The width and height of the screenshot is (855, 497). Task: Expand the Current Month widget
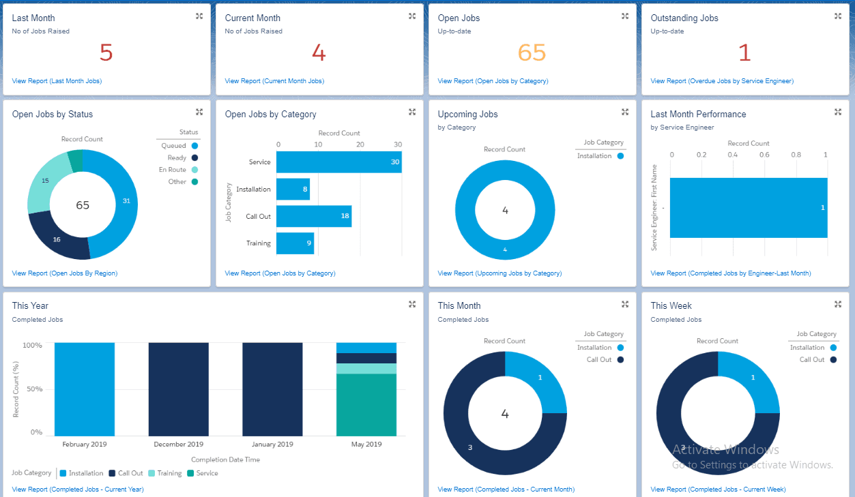coord(412,16)
